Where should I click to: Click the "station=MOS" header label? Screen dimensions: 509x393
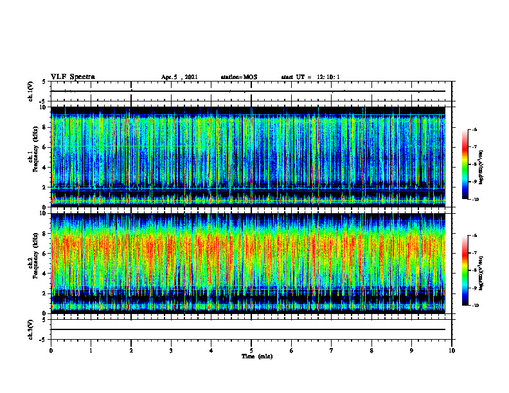tap(239, 77)
